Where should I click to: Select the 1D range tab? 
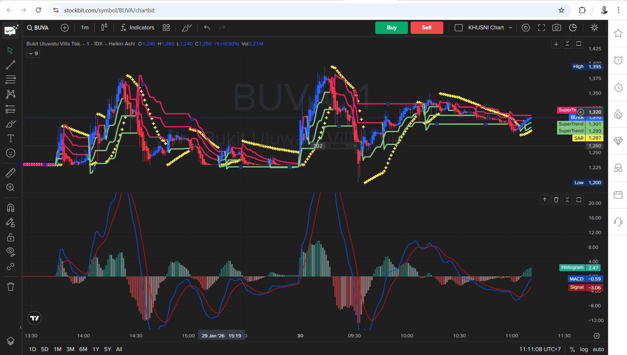tap(33, 349)
